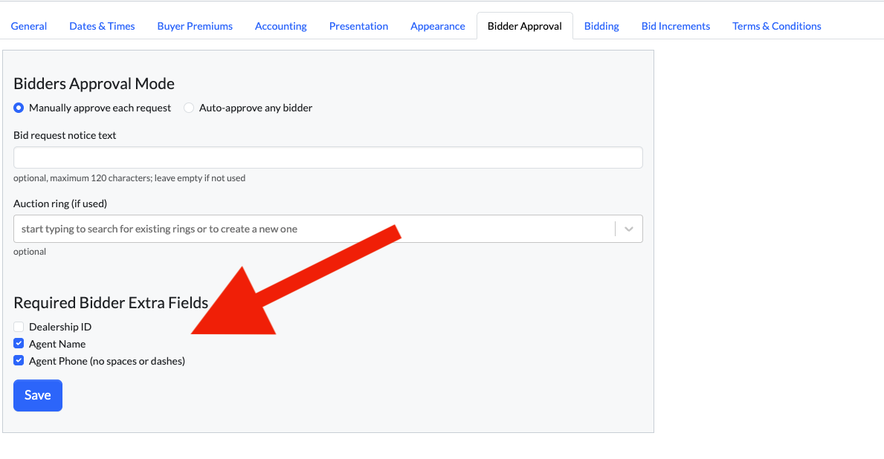Switch to the Presentation tab

tap(358, 26)
